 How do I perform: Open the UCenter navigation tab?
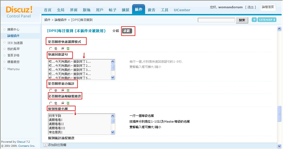[182, 10]
